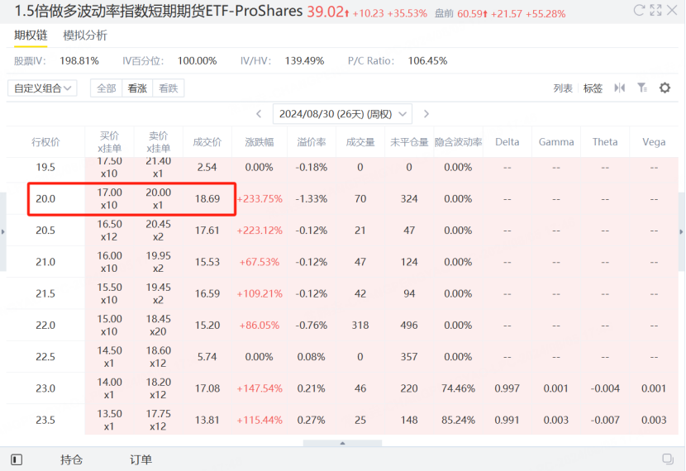This screenshot has width=686, height=471.
Task: Switch to 列表 view
Action: [x=563, y=88]
